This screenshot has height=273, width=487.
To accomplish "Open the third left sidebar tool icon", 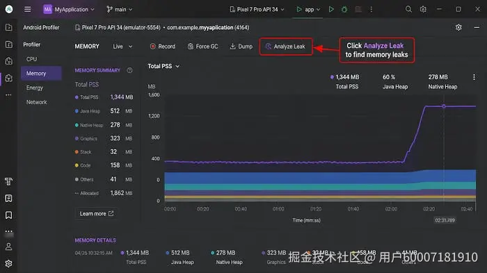I will 8,61.
